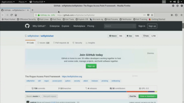Reload the current page
Screen dimensions: 184x103
tap(11, 15)
